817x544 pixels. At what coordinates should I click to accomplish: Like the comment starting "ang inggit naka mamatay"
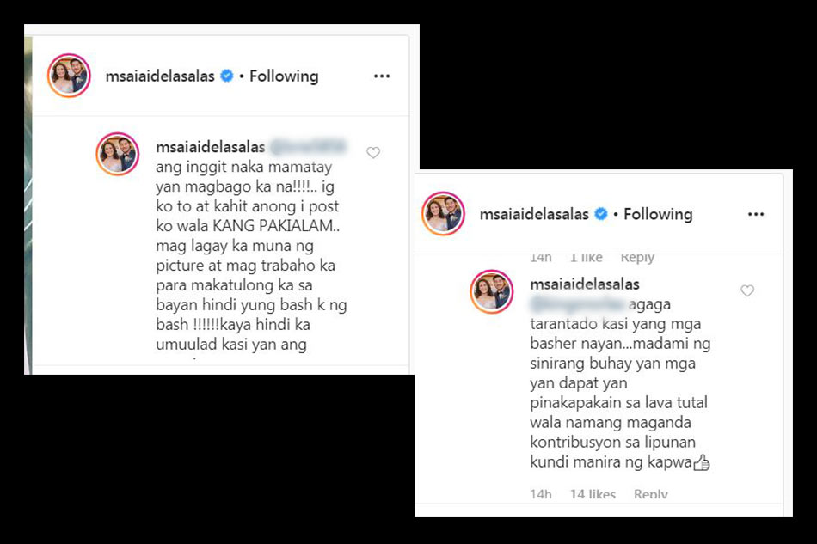(373, 152)
